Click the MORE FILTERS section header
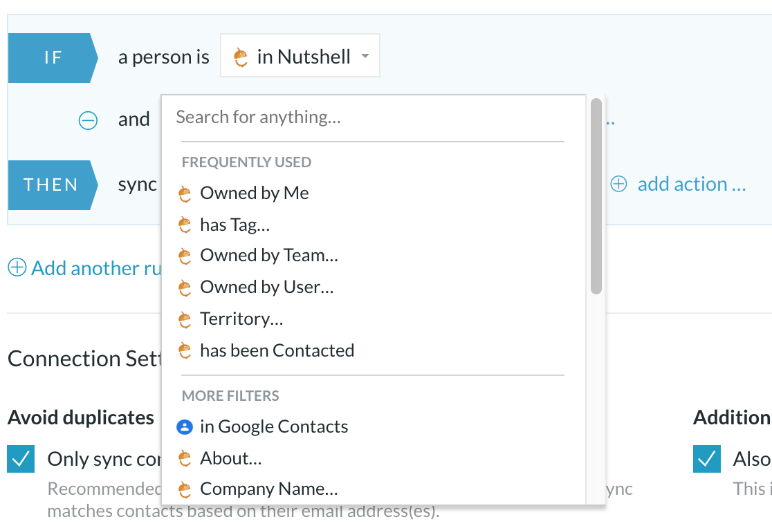Viewport: 772px width, 528px height. [230, 396]
